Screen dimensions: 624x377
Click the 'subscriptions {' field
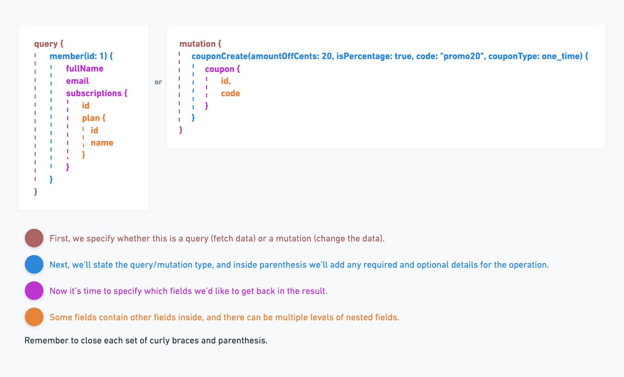coord(97,93)
